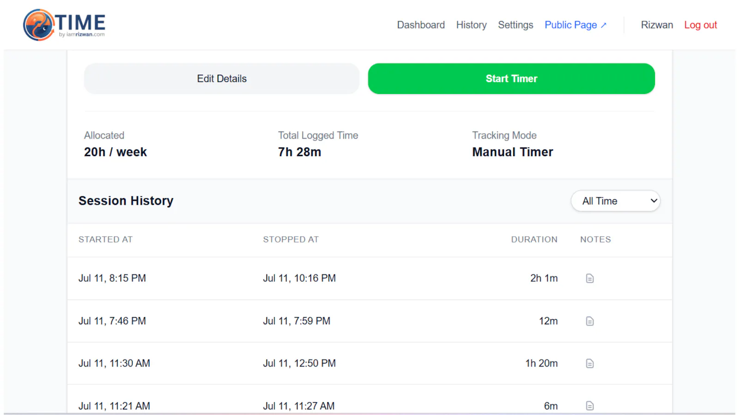Screen dimensions: 739x415
Task: Click the Session History heading
Action: (x=126, y=201)
